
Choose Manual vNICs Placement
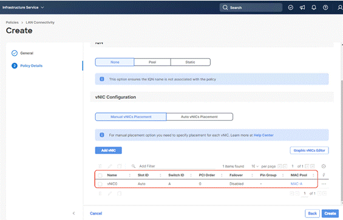131,116
